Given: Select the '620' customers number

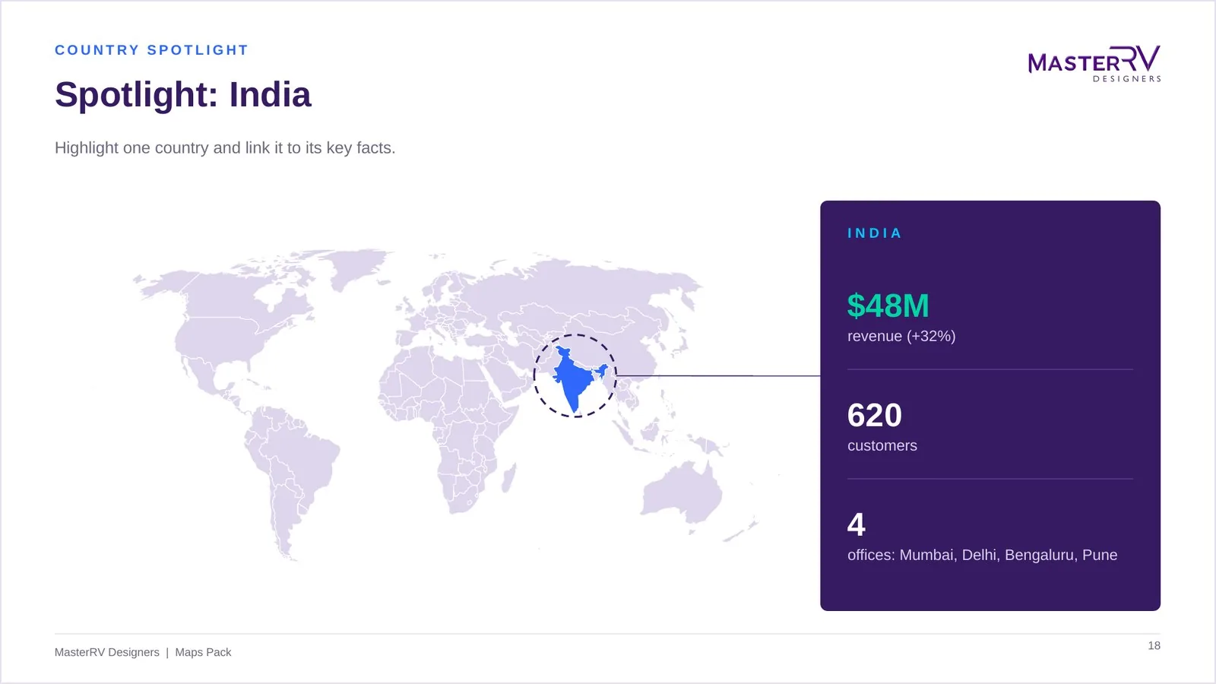Looking at the screenshot, I should pos(875,415).
